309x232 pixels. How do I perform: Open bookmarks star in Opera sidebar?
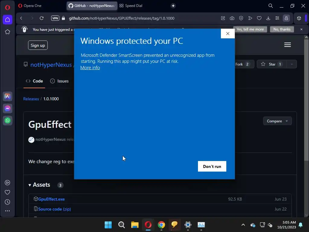(8, 32)
